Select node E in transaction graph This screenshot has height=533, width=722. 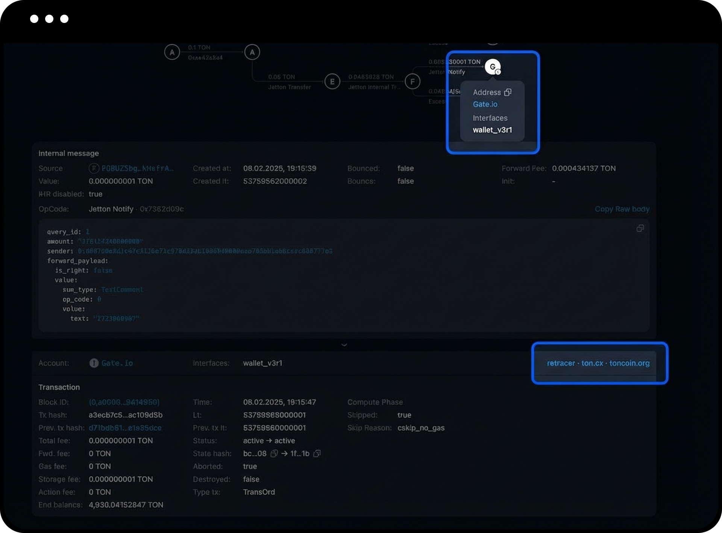point(332,81)
